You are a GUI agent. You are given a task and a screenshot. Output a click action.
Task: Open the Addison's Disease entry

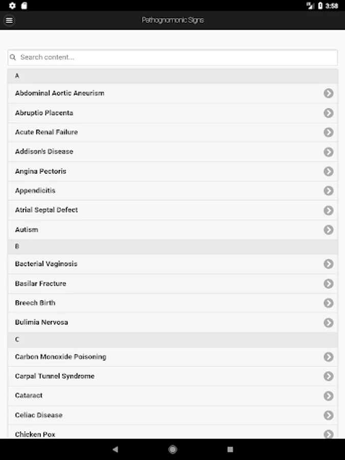(173, 152)
